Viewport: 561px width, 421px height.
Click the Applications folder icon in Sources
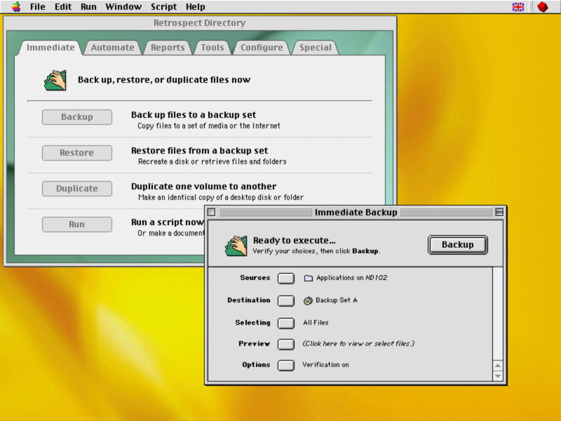coord(308,278)
